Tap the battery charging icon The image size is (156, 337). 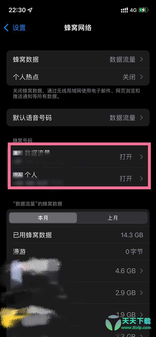tap(144, 10)
